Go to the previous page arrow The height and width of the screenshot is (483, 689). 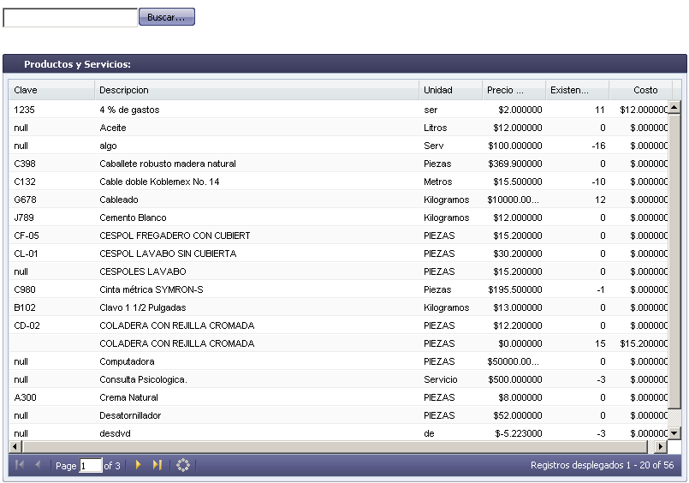click(38, 465)
